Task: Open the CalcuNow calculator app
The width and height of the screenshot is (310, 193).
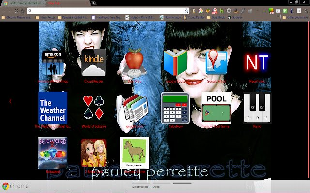Action: 175,108
